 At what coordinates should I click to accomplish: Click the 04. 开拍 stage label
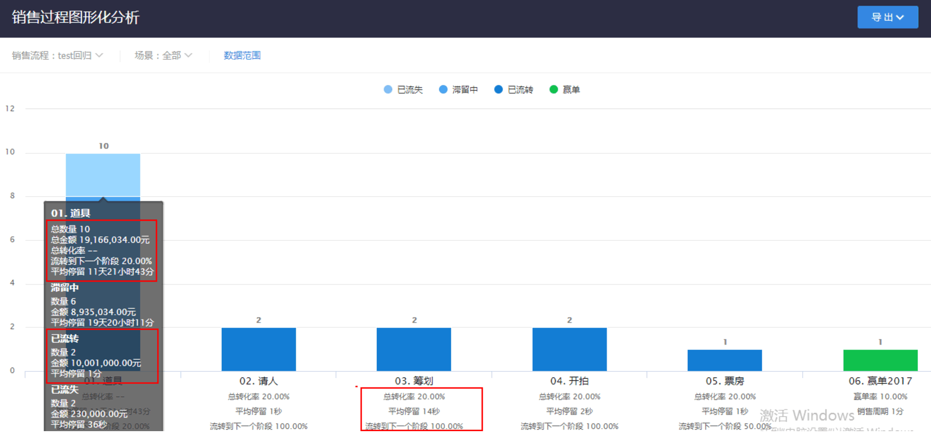[569, 381]
